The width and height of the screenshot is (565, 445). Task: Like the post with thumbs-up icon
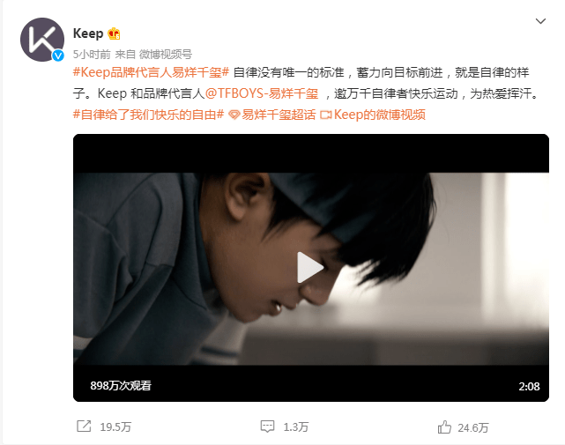(x=444, y=427)
